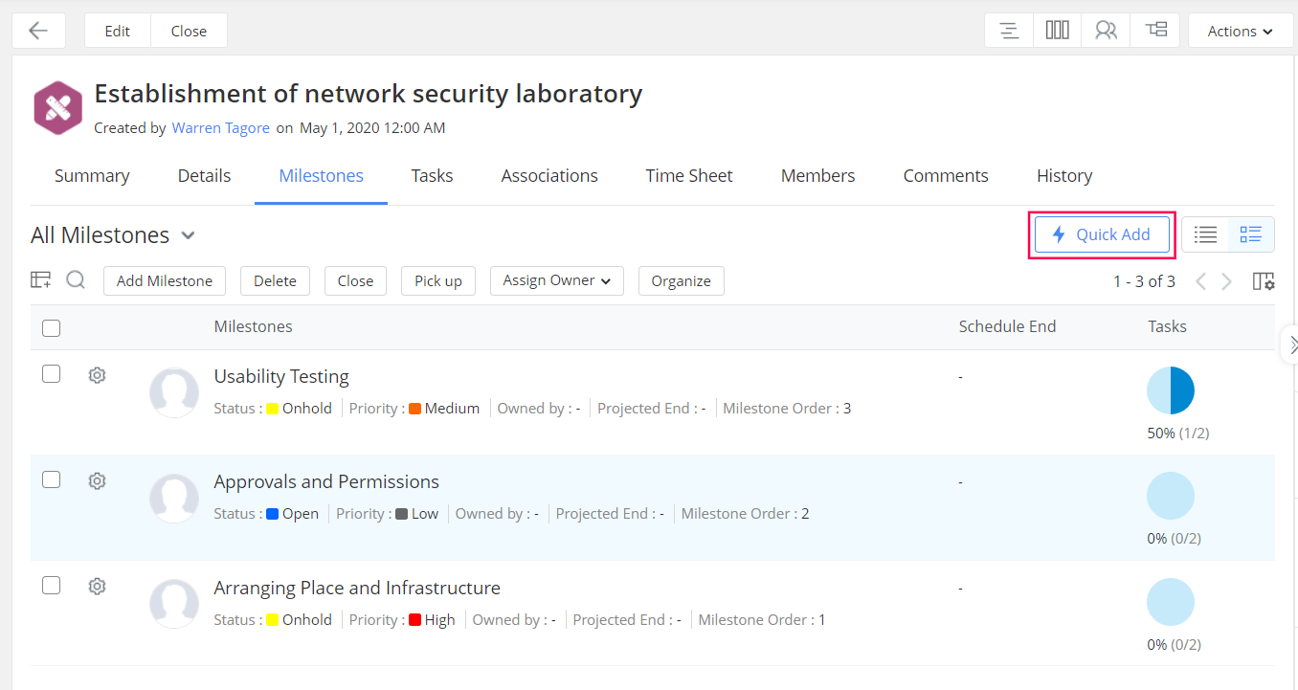The image size is (1298, 690).
Task: Expand the Actions dropdown menu
Action: pyautogui.click(x=1240, y=31)
